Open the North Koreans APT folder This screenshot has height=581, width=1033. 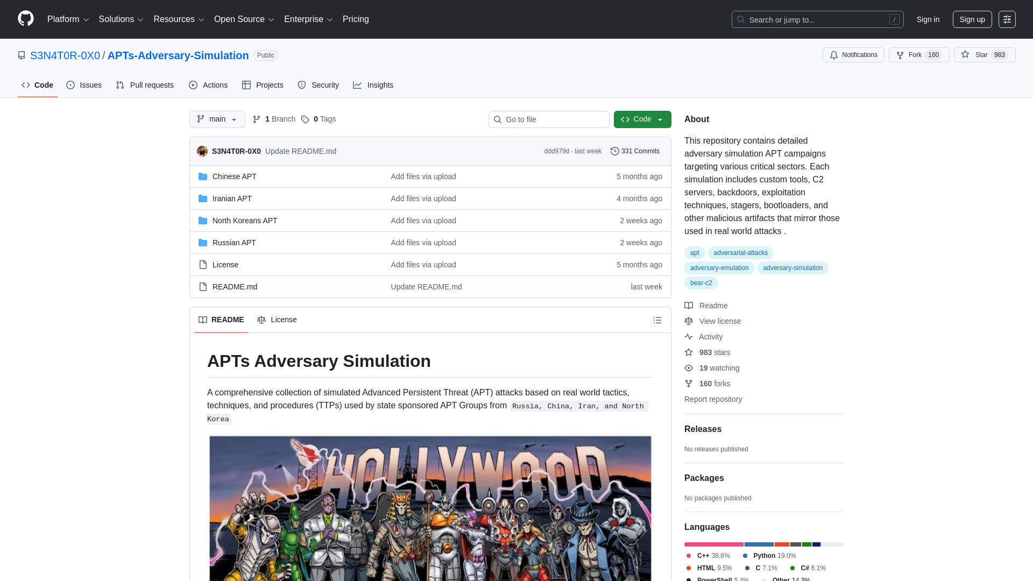(244, 221)
